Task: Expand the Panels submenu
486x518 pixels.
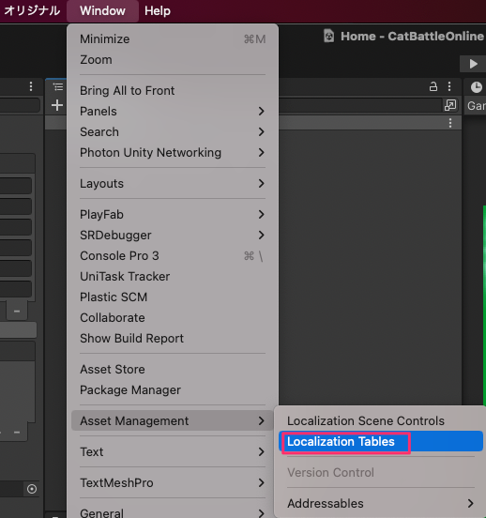Action: (173, 112)
